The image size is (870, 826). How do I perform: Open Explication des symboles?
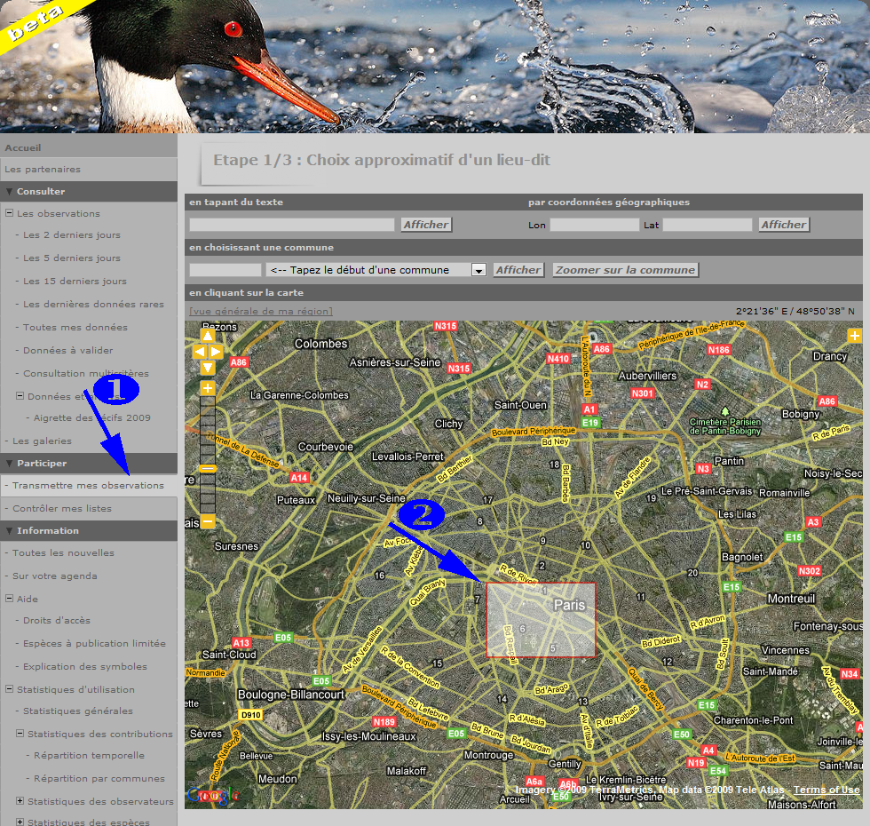(85, 667)
